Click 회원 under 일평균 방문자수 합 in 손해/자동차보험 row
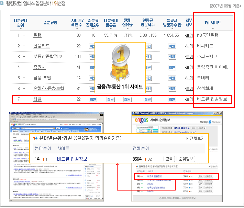Screen dimensions: 244x208 click(172, 89)
